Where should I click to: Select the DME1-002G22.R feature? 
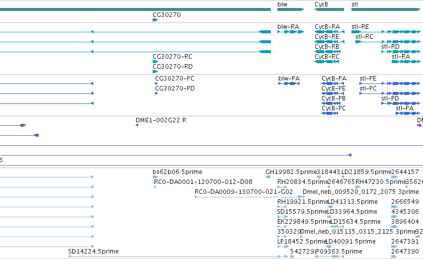point(137,125)
